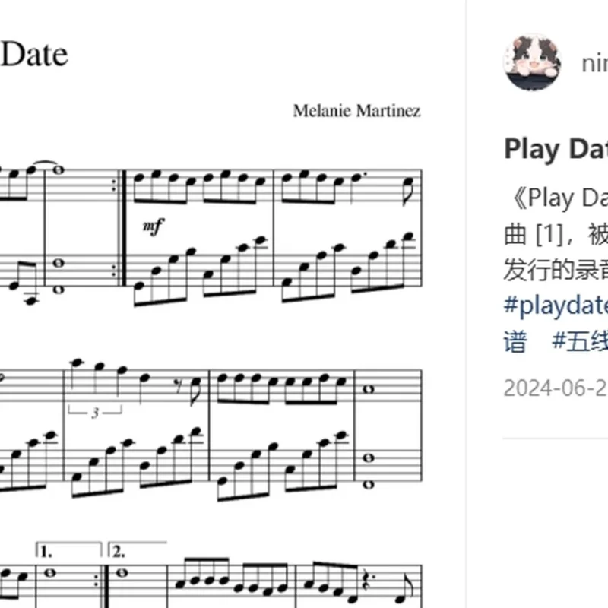Viewport: 608px width, 608px height.
Task: Open the author username beside avatar
Action: (x=595, y=63)
